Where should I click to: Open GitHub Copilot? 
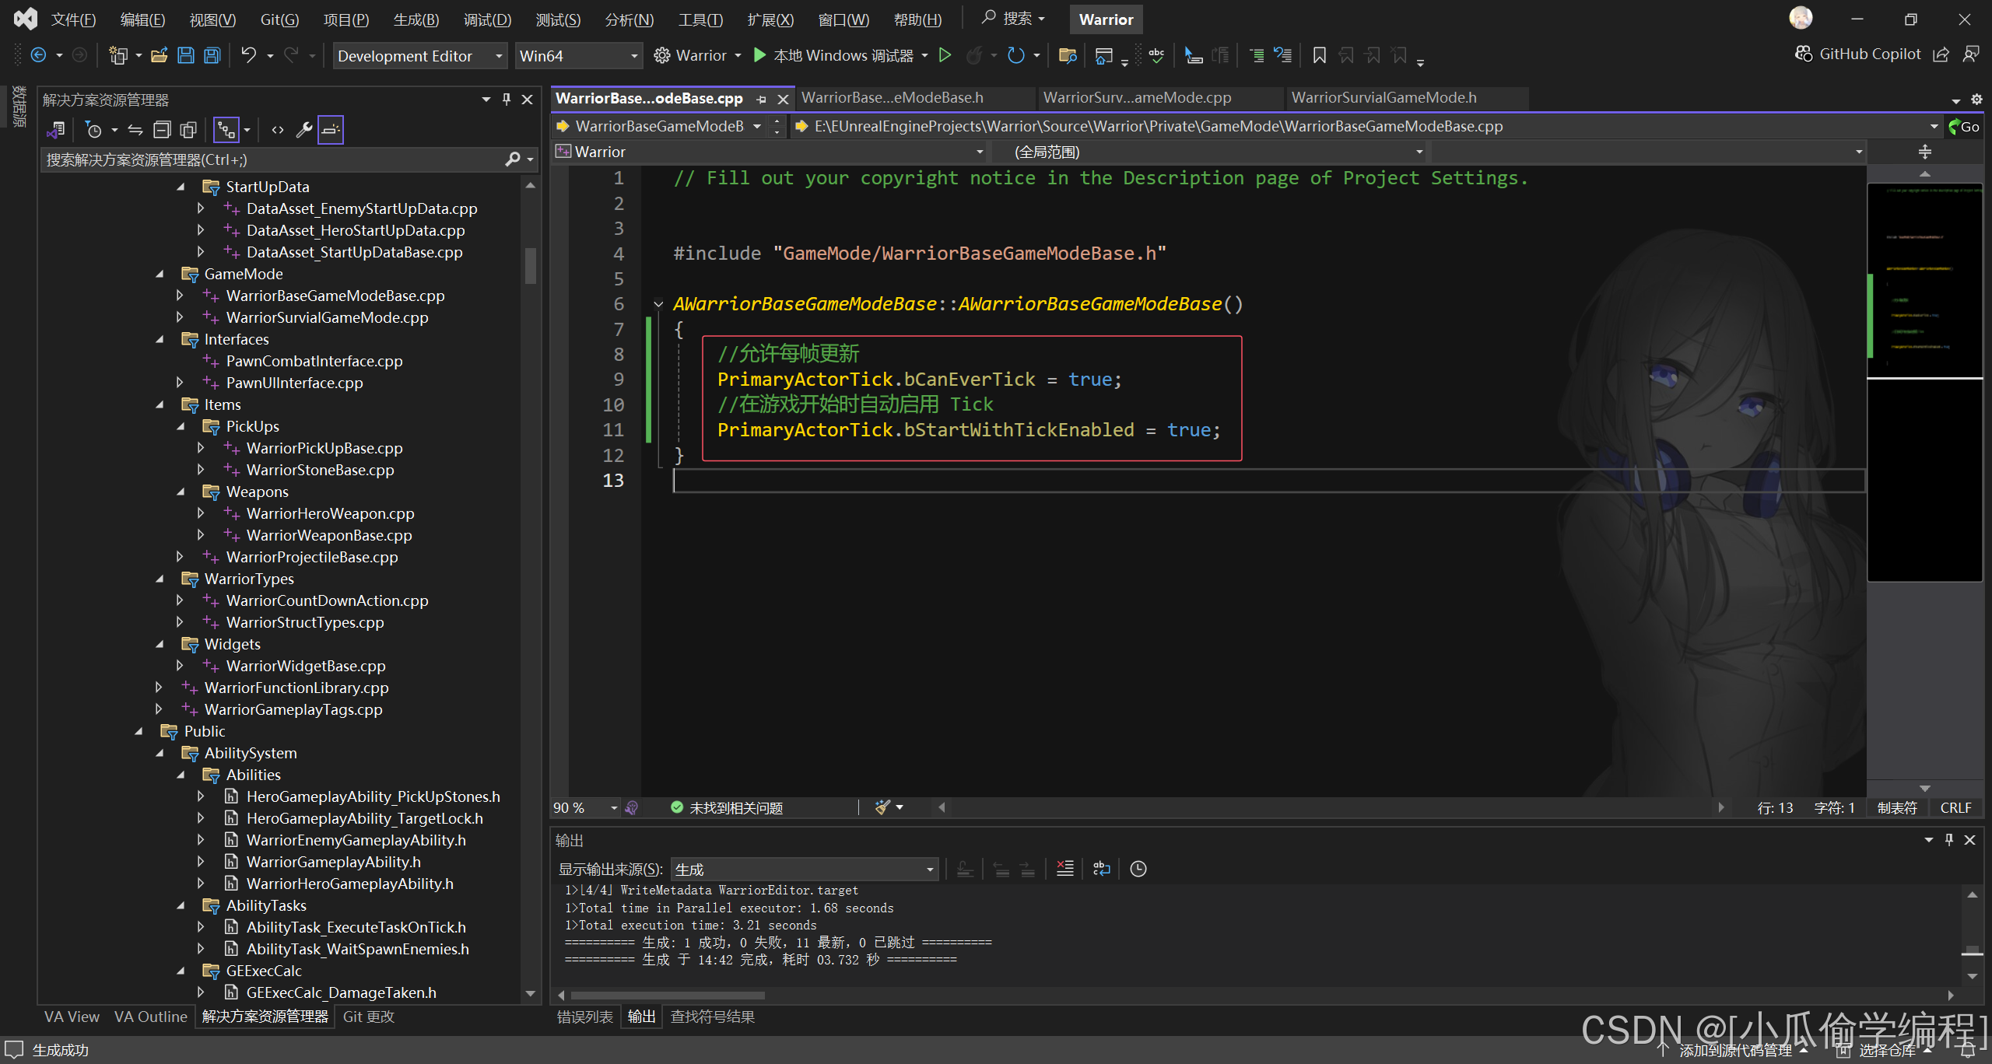click(x=1858, y=54)
